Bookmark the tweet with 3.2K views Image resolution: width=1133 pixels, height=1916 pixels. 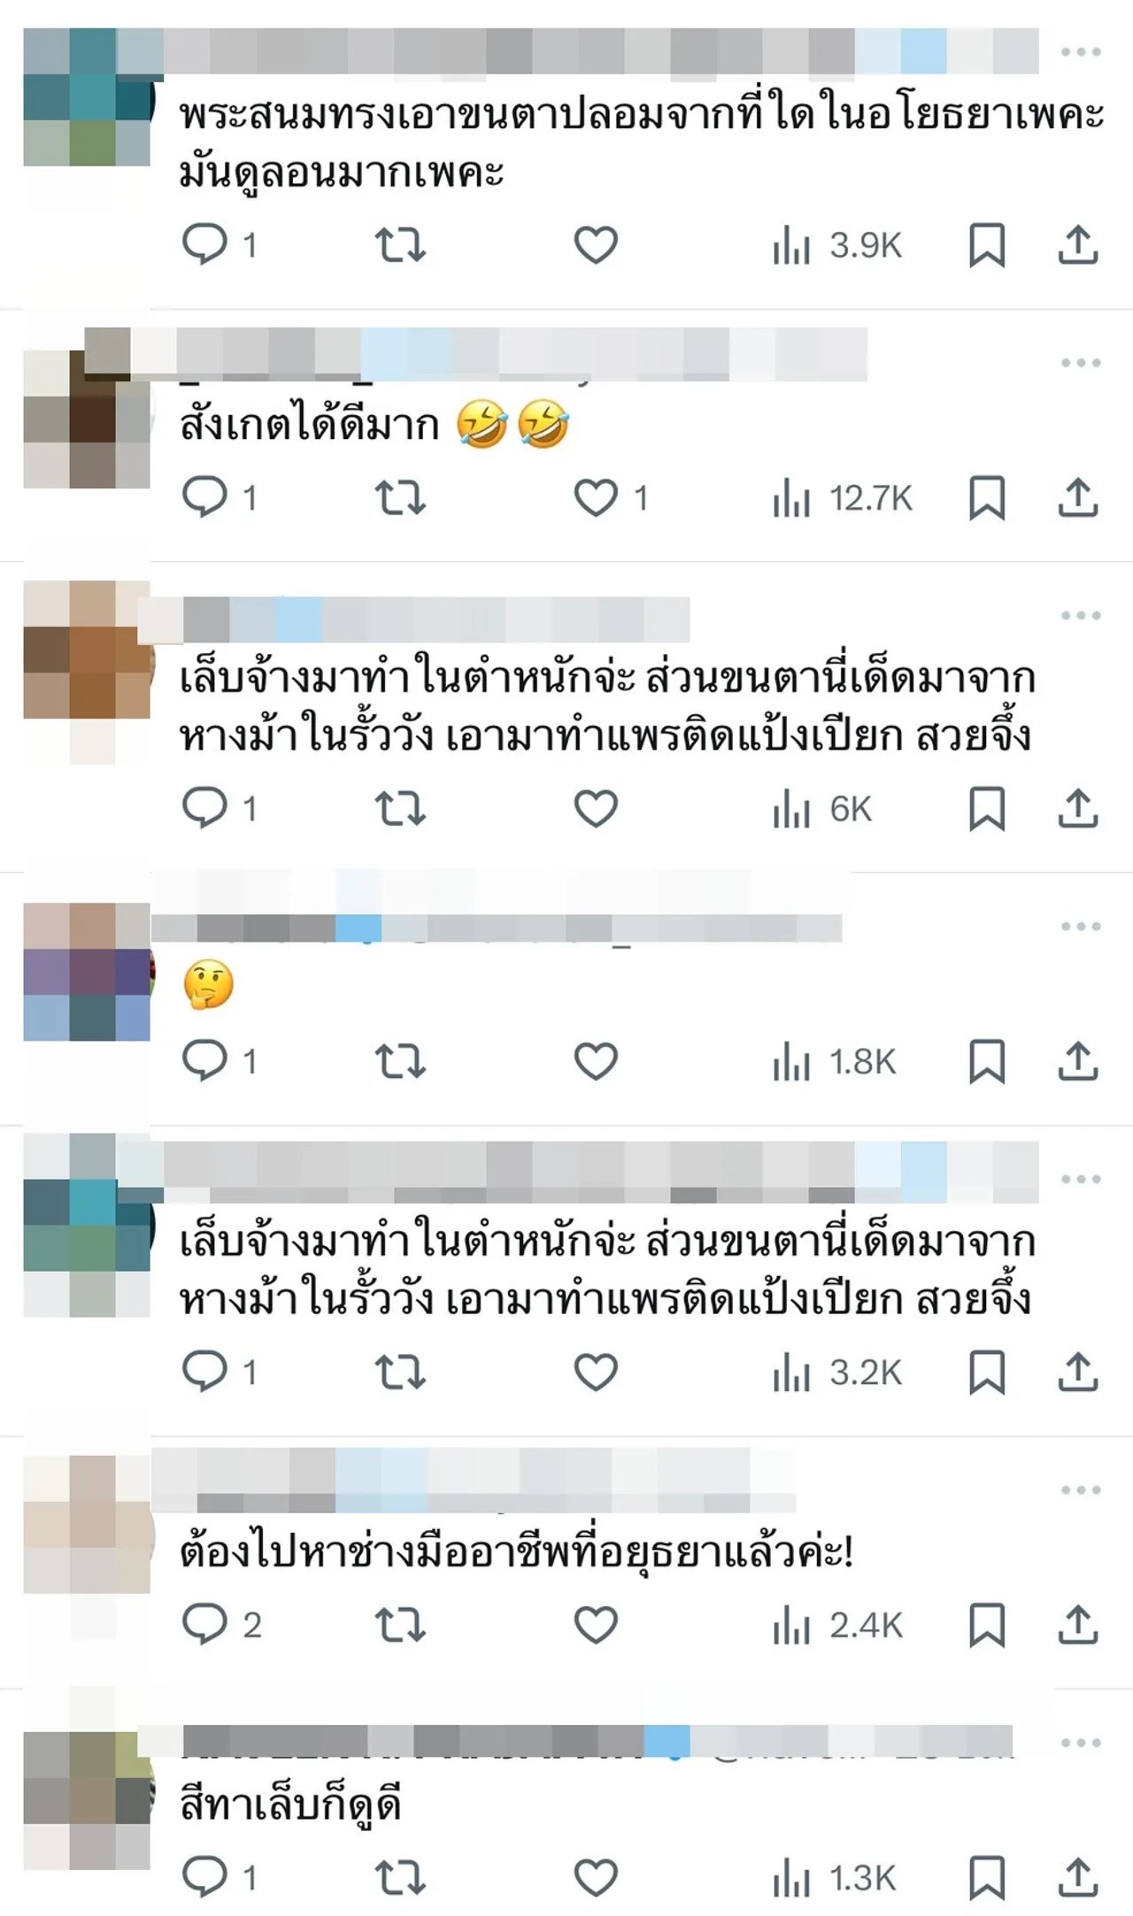(987, 1373)
